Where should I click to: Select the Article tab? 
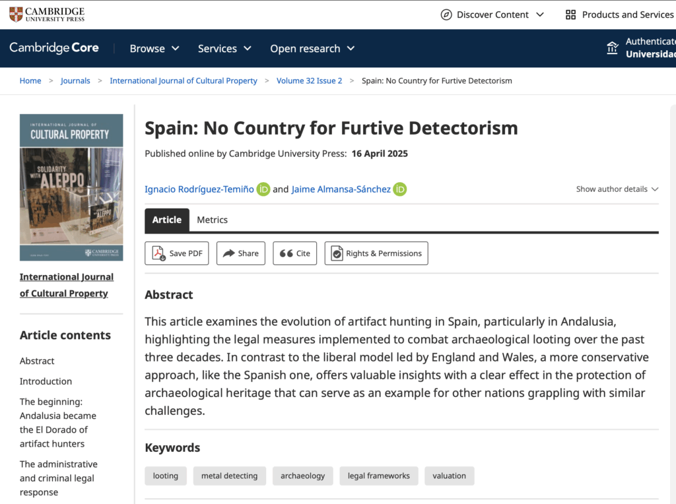click(x=167, y=220)
